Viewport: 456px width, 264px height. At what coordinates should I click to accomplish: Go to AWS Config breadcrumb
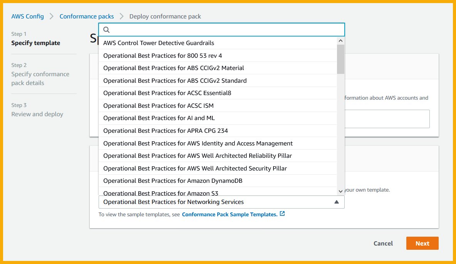(x=28, y=16)
